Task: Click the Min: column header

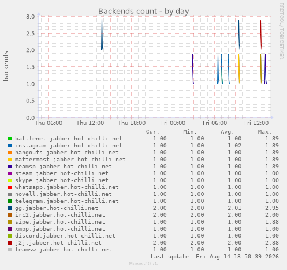Action: (190, 132)
